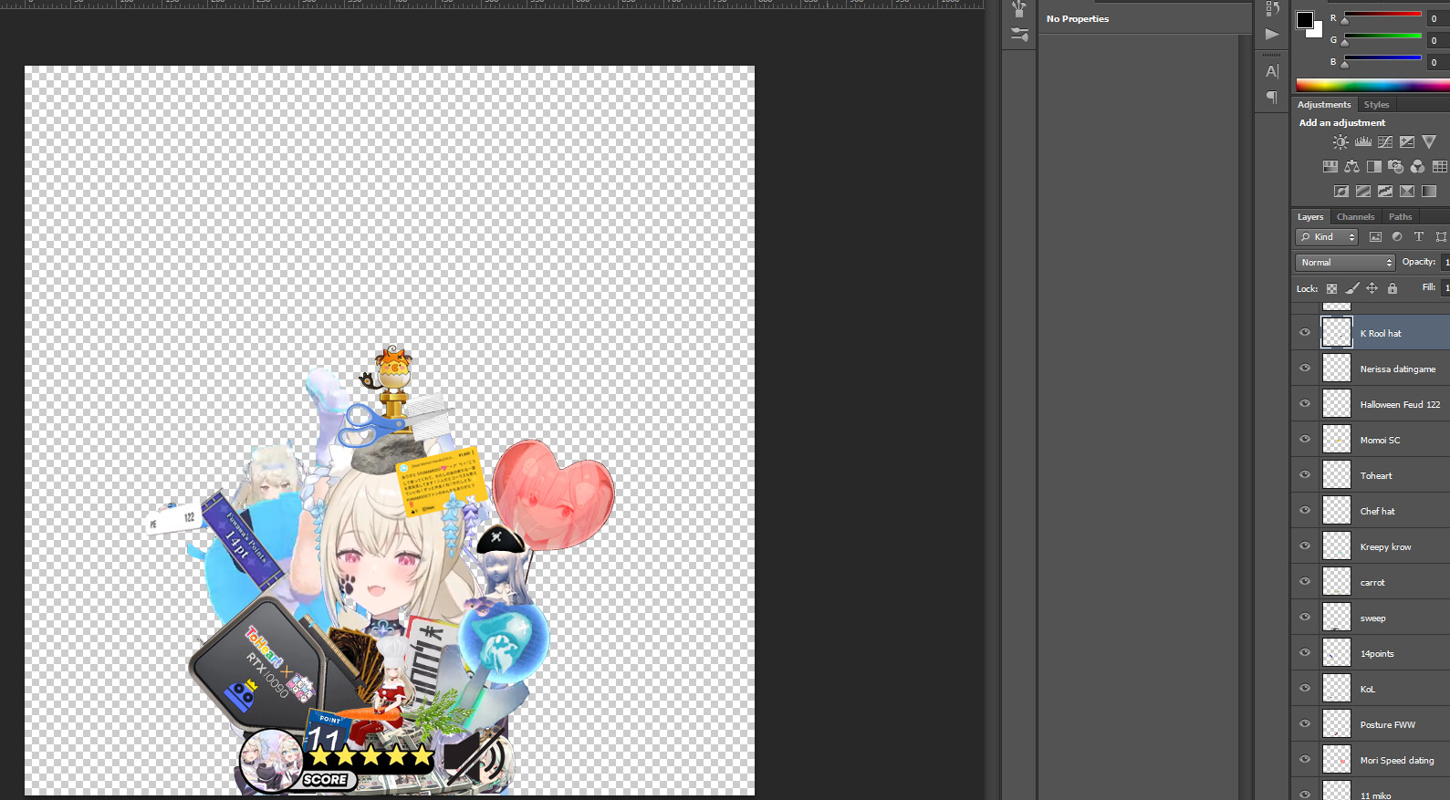The image size is (1450, 800).
Task: Add a Gradient Map adjustment
Action: [x=1429, y=192]
